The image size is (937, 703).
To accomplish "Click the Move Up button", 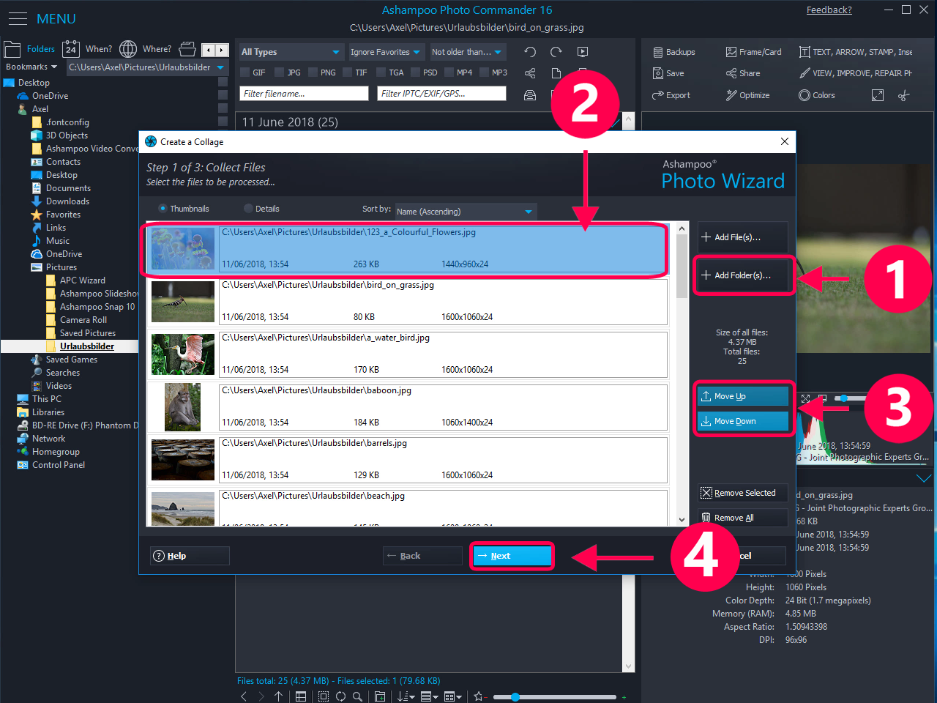I will point(742,396).
